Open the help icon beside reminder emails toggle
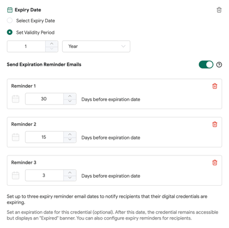The width and height of the screenshot is (229, 228). pos(219,65)
